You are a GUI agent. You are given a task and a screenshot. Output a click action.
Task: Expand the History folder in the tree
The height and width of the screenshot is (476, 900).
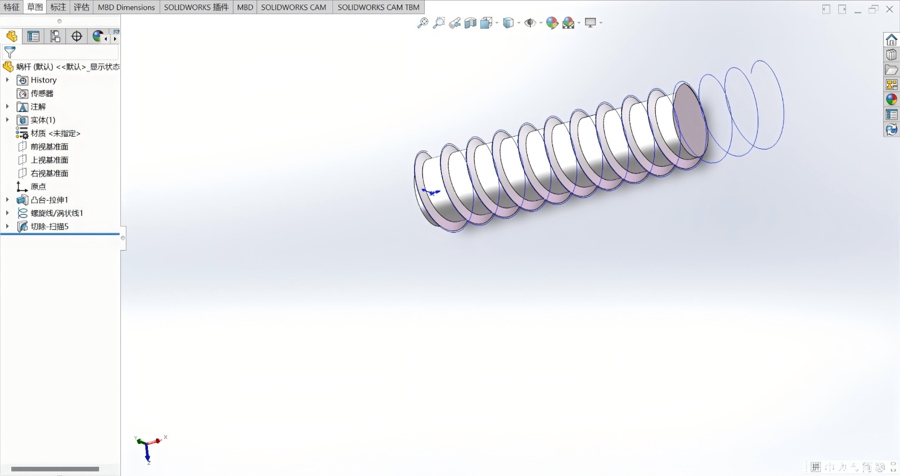pyautogui.click(x=7, y=80)
